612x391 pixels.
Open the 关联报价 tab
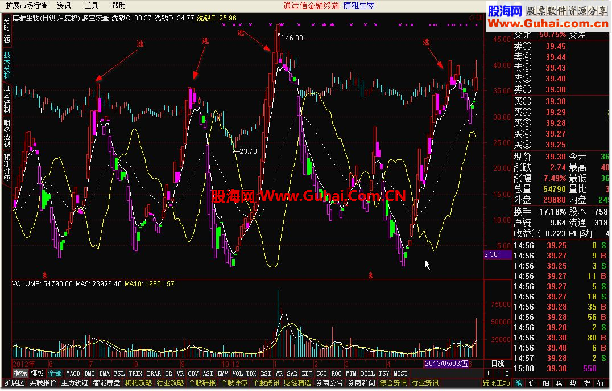43,383
